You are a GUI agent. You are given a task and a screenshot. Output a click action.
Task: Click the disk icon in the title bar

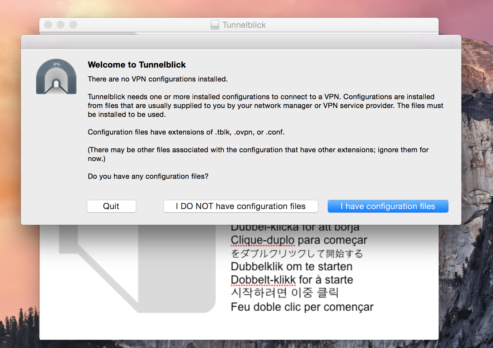[x=215, y=25]
